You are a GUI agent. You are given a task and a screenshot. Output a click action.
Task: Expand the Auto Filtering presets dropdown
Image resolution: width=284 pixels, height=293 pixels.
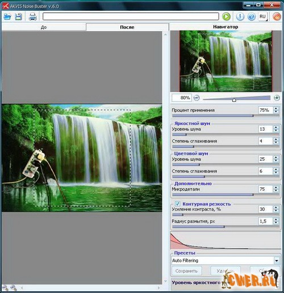pos(277,261)
